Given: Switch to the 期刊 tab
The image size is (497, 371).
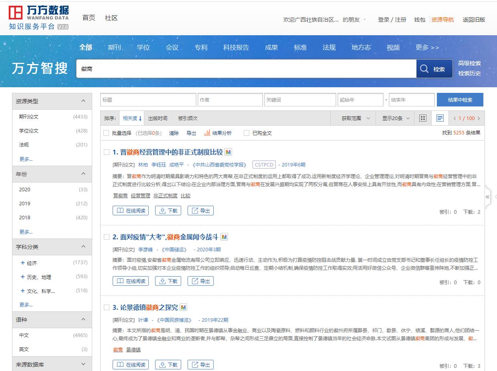Looking at the screenshot, I should (114, 47).
